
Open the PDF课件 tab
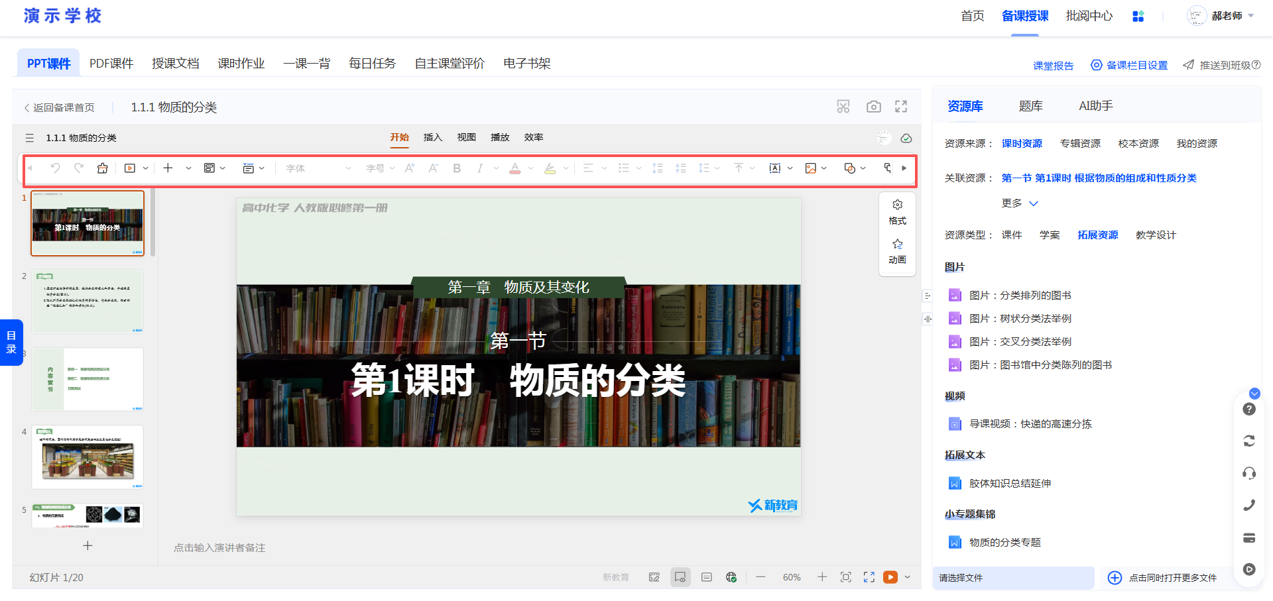click(x=111, y=64)
